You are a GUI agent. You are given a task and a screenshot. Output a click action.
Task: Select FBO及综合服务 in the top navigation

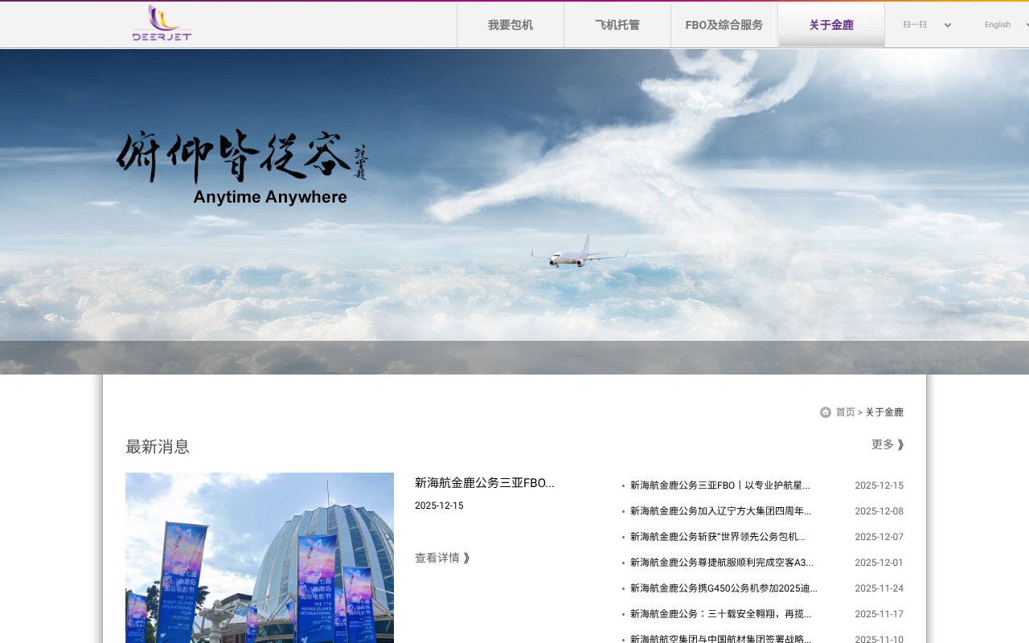[724, 24]
